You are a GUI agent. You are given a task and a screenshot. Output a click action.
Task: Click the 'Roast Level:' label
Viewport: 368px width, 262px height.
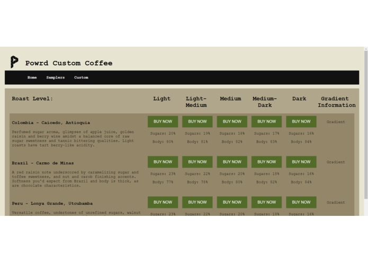[32, 99]
